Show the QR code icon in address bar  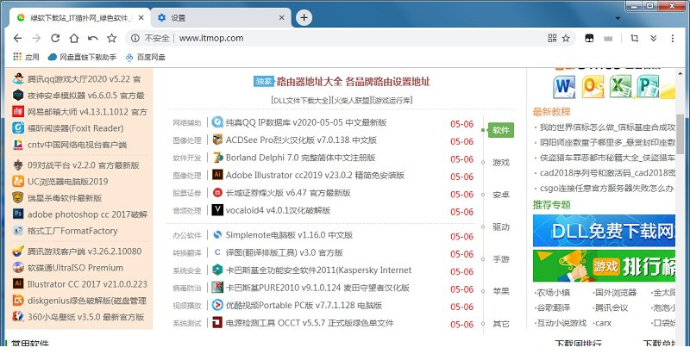tap(552, 38)
